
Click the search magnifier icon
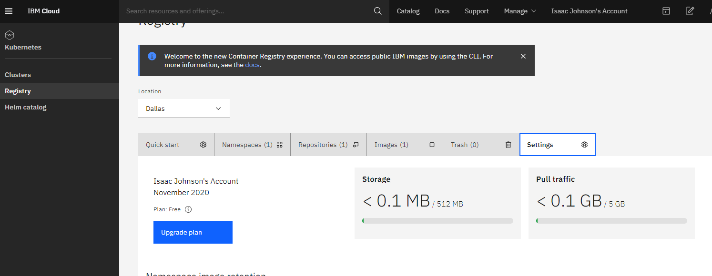(x=378, y=11)
